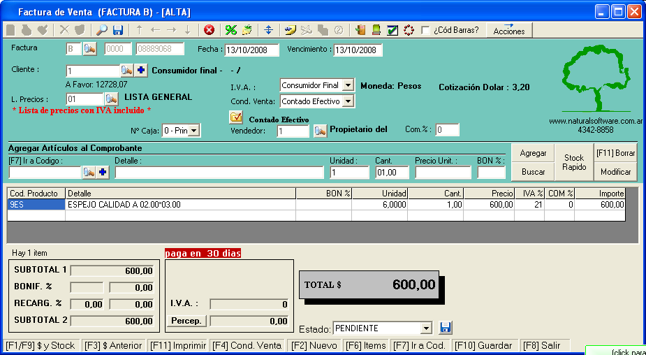
Task: Click blue plus icon beside article code
Action: 103,173
